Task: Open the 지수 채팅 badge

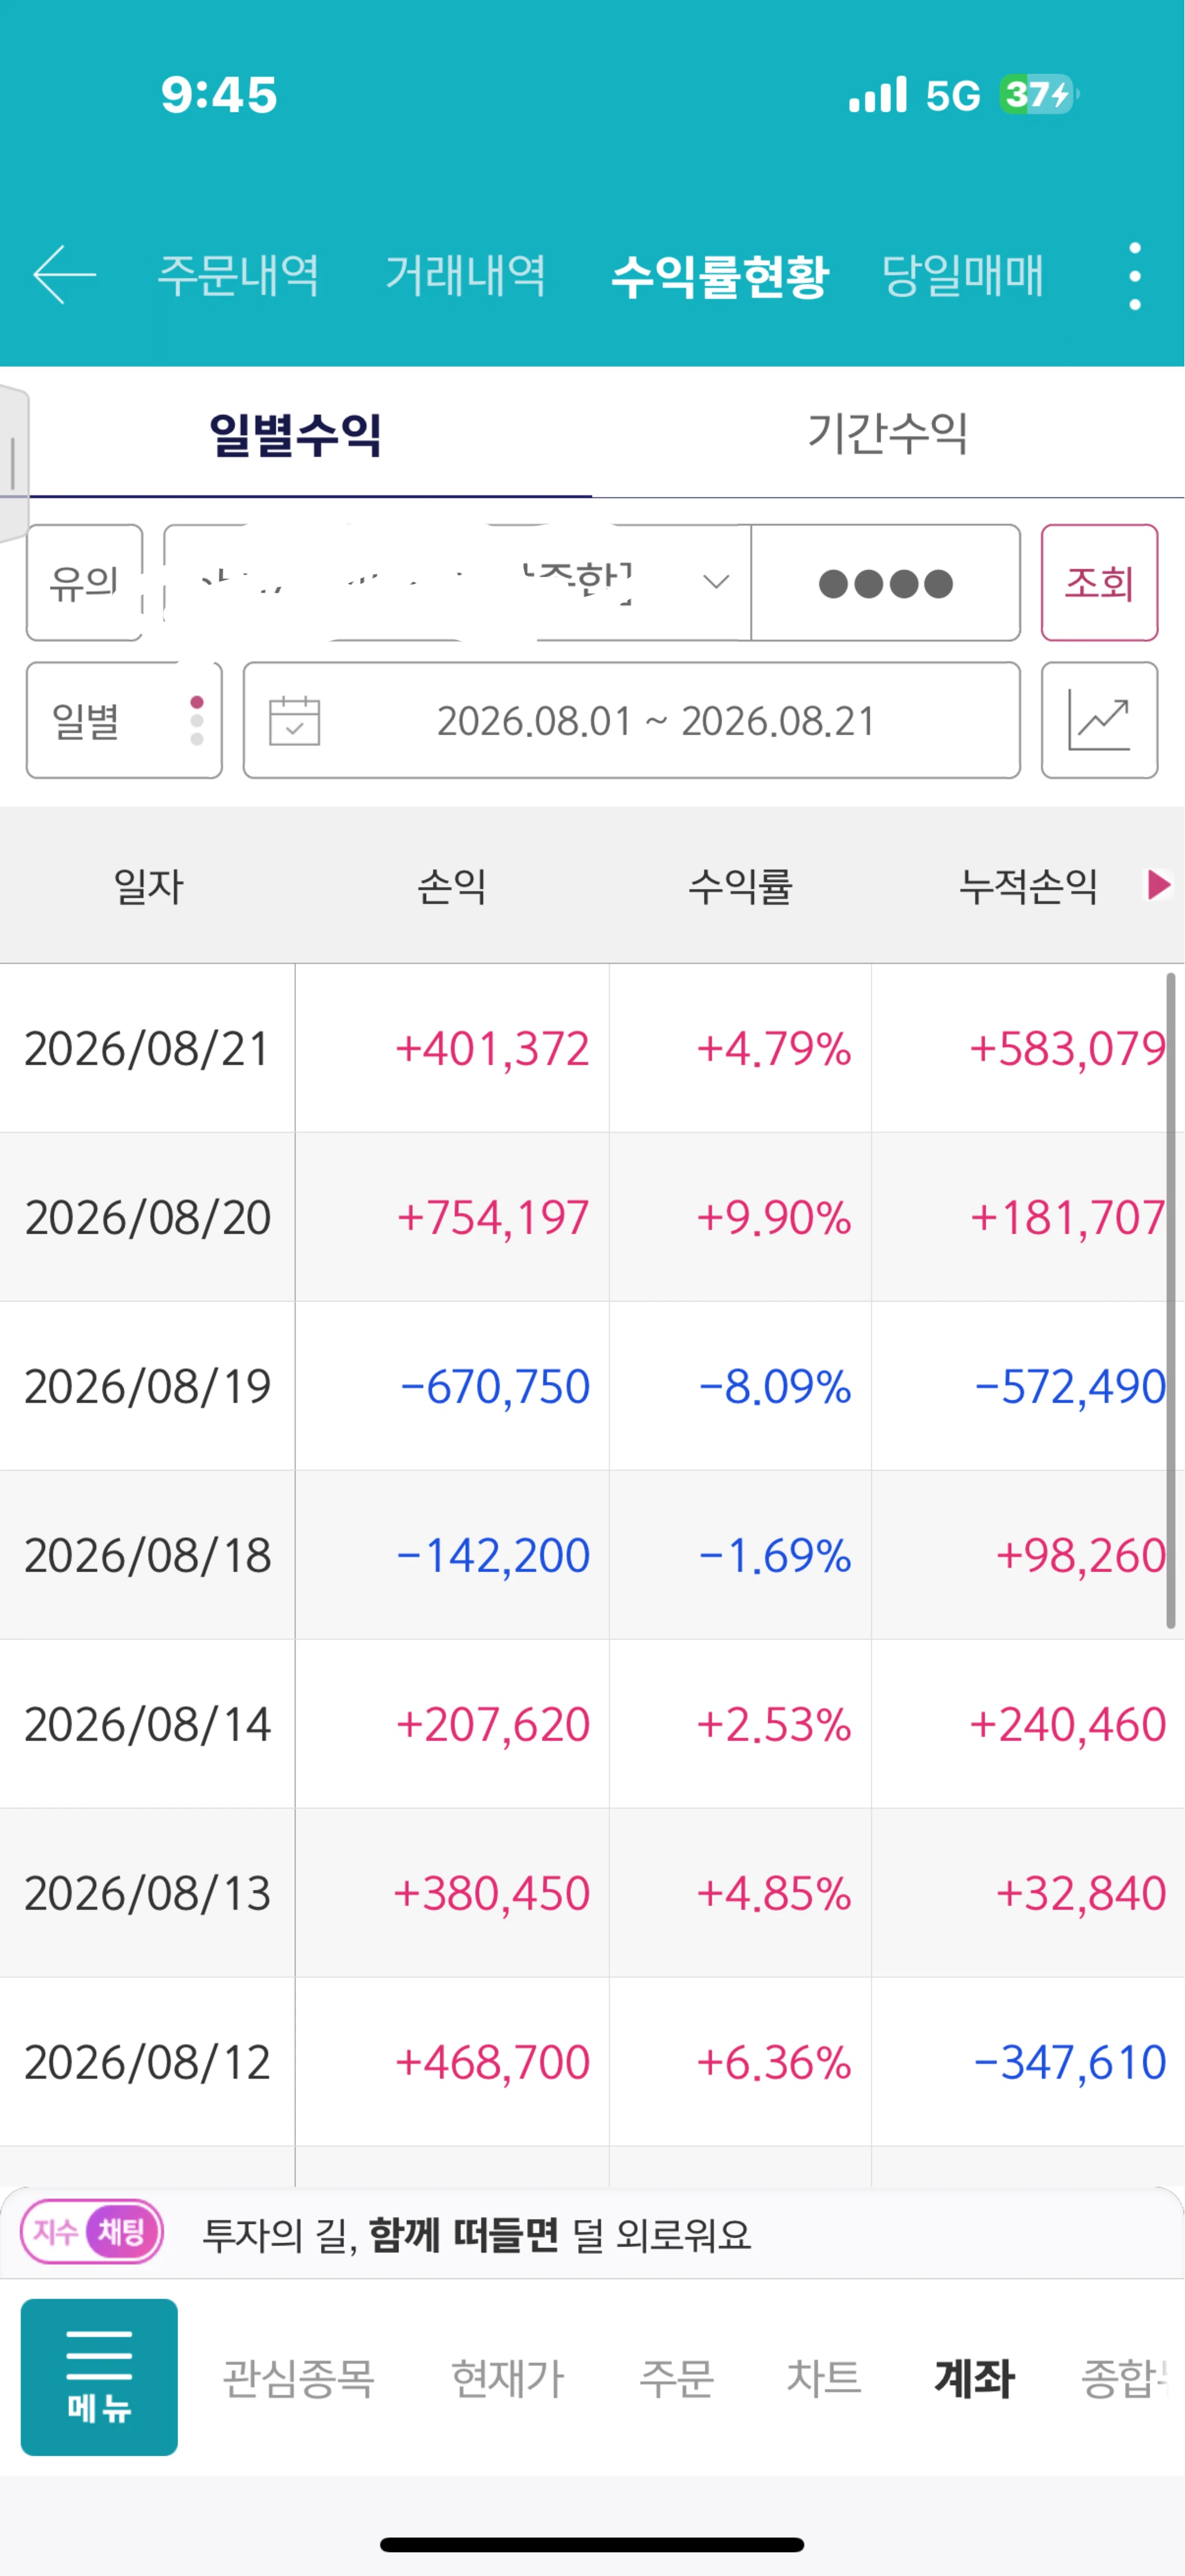Action: (92, 2232)
